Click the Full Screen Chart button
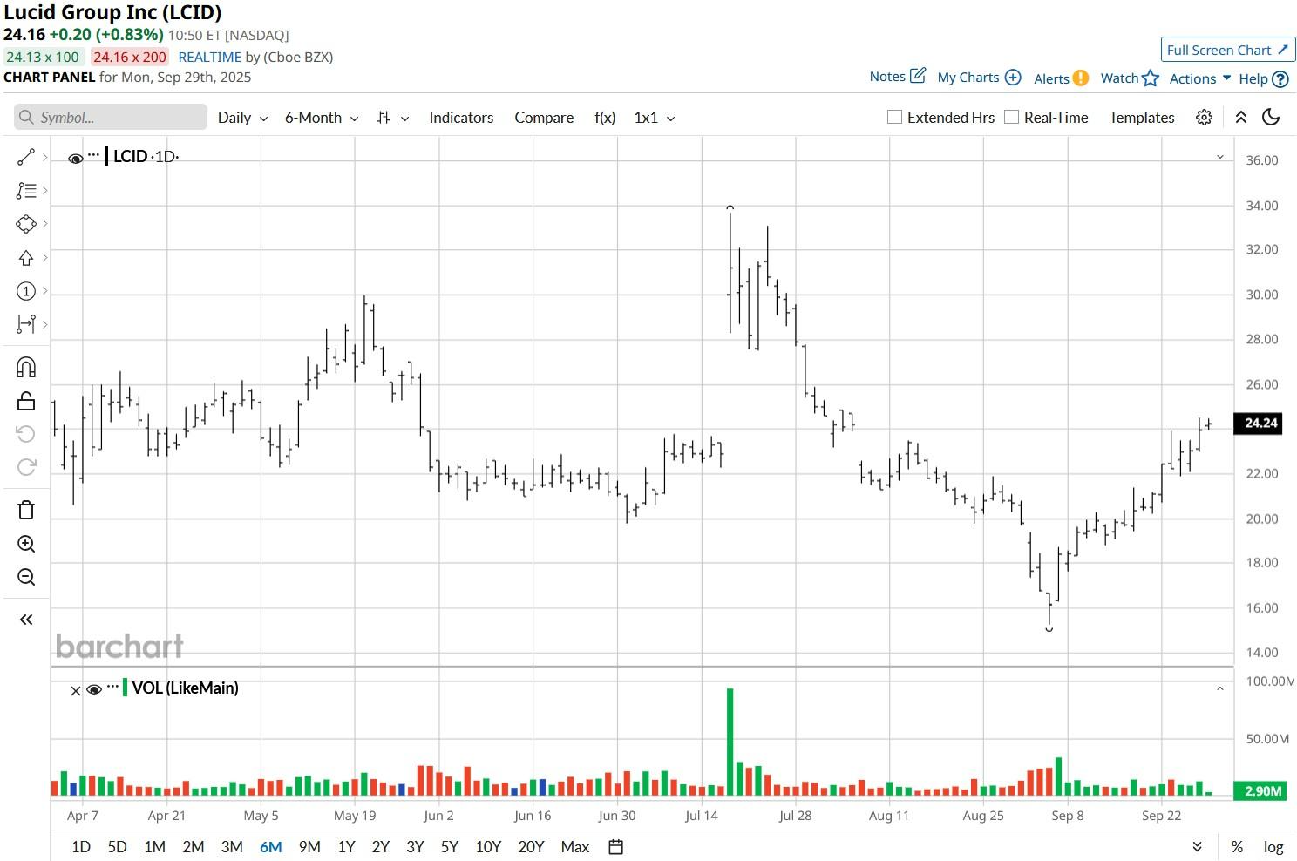This screenshot has width=1297, height=861. click(1228, 50)
